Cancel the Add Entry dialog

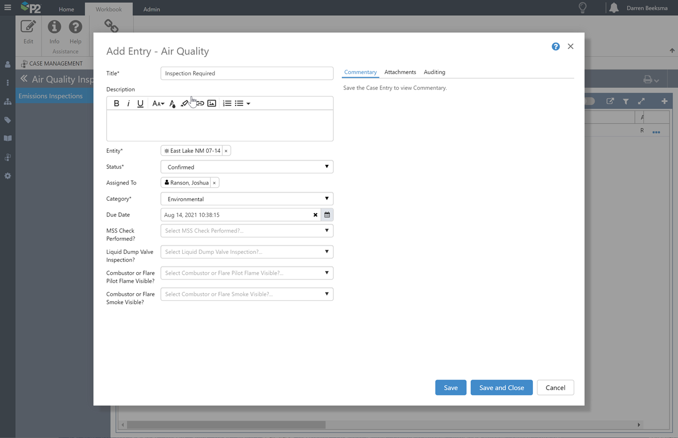555,387
